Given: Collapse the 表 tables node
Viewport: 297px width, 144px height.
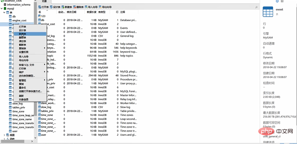Looking at the screenshot, I should pyautogui.click(x=4, y=12).
